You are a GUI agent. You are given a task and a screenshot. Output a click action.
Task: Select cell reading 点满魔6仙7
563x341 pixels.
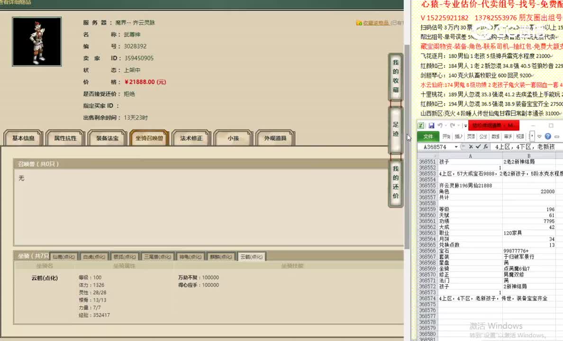pos(529,269)
